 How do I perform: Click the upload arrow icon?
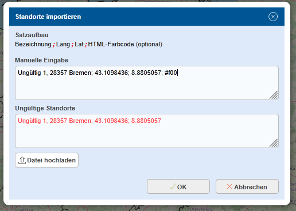click(22, 160)
